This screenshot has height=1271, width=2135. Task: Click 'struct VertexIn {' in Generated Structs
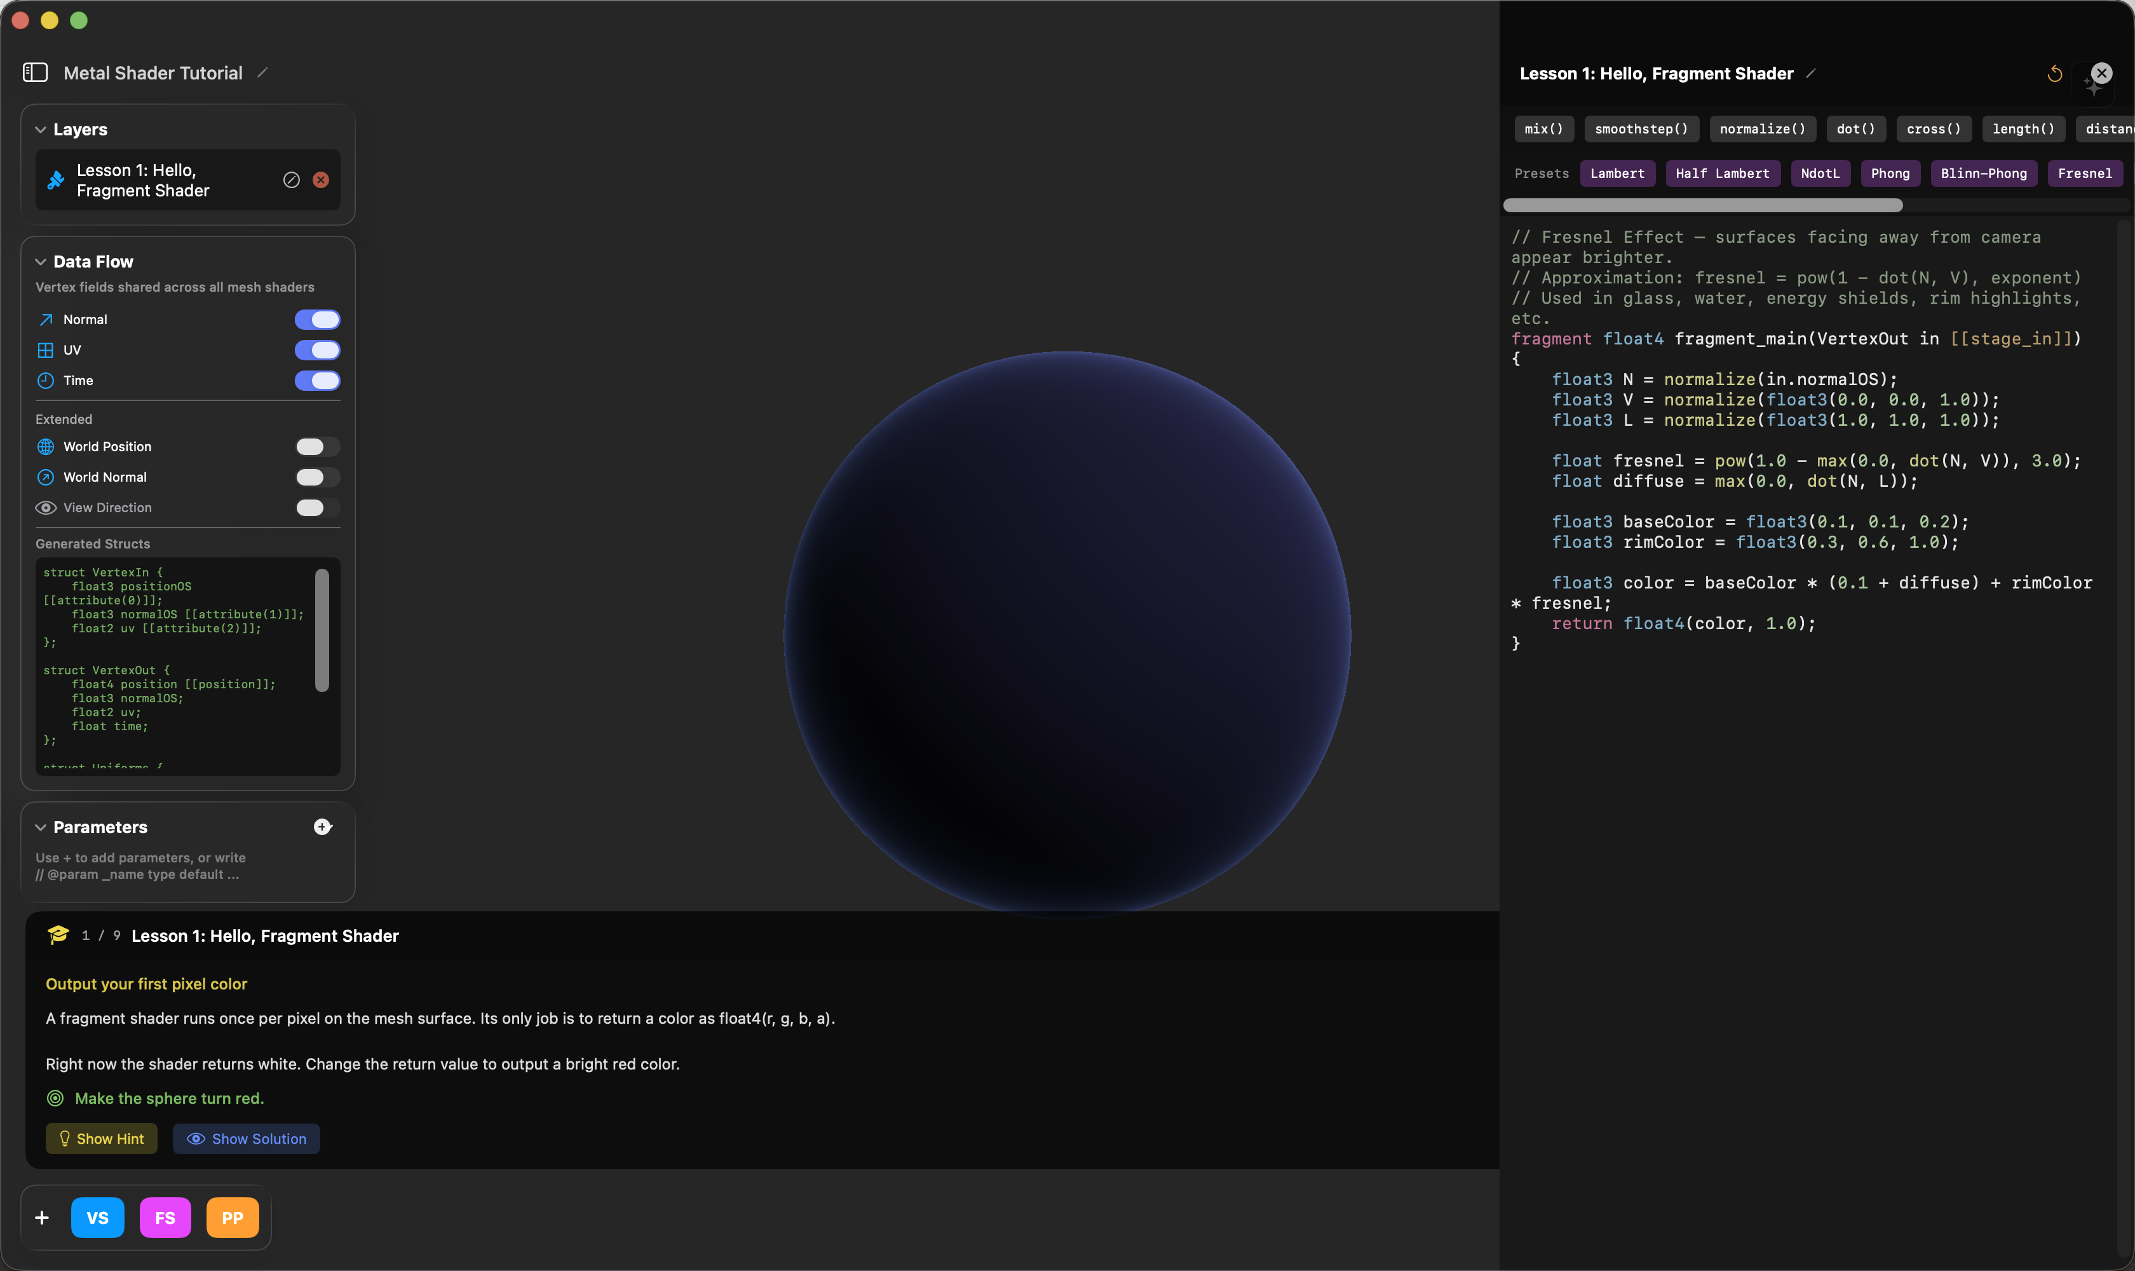[103, 573]
